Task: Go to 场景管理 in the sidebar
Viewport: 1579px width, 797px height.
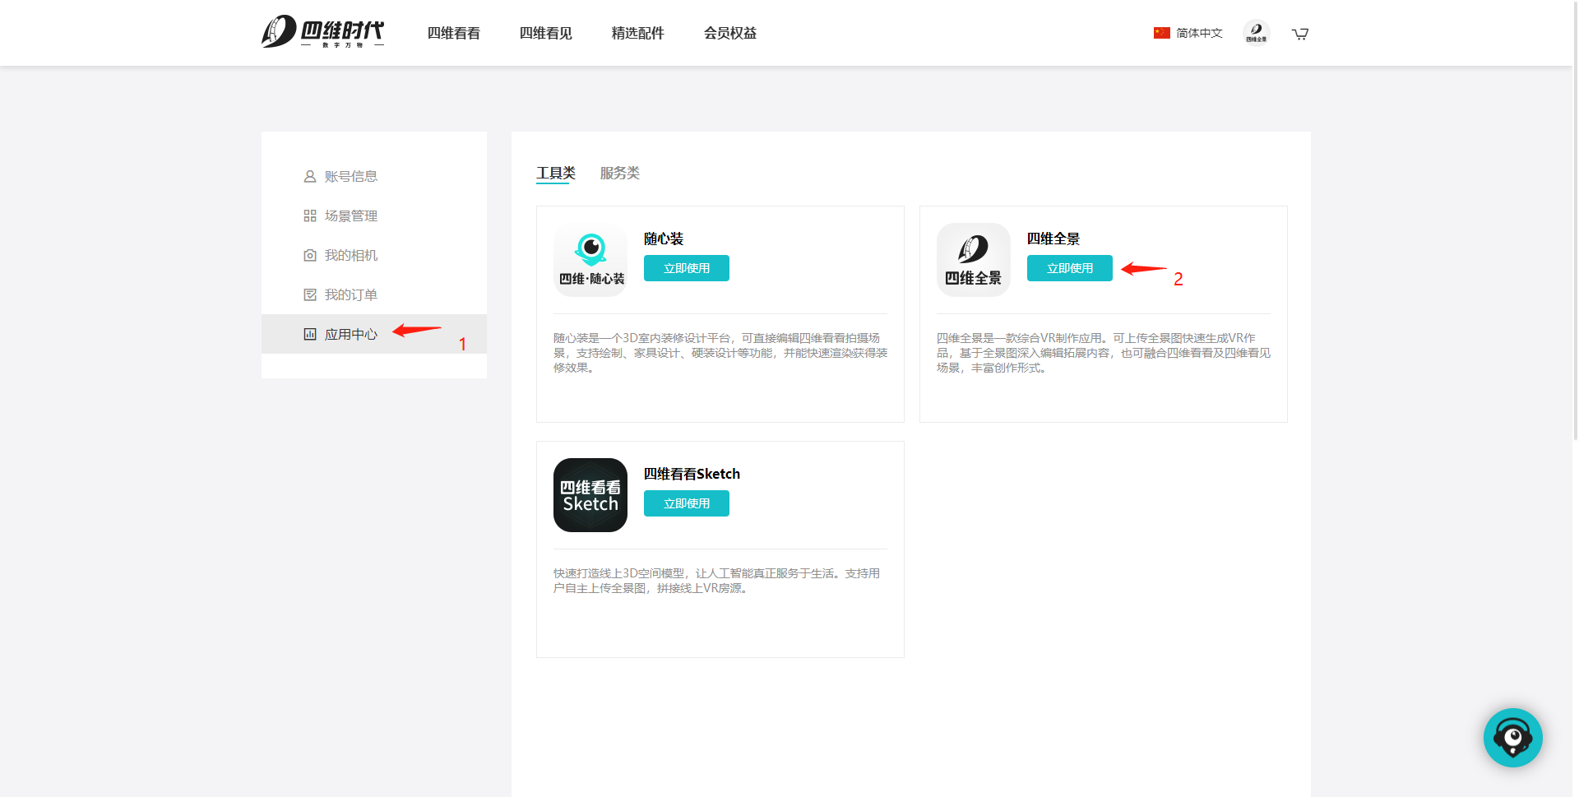Action: coord(350,215)
